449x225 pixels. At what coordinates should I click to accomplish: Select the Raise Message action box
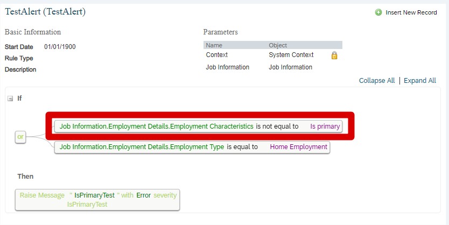point(97,200)
